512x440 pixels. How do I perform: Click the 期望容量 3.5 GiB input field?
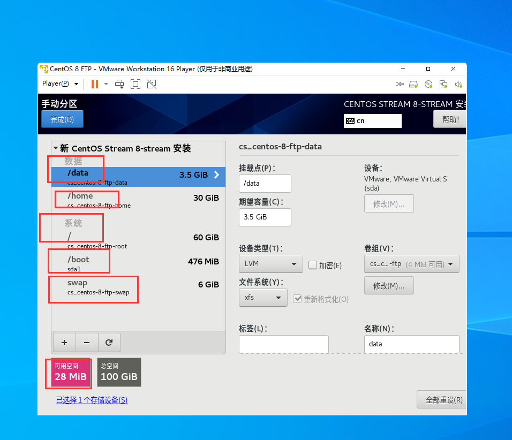tap(265, 217)
